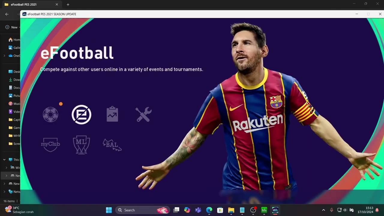
Task: Switch to PES 2021 taskbar icon
Action: pos(275,210)
